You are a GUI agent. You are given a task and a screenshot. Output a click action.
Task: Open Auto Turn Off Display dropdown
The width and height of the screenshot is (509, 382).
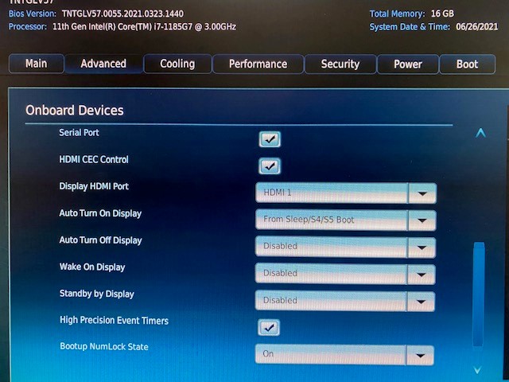[421, 247]
